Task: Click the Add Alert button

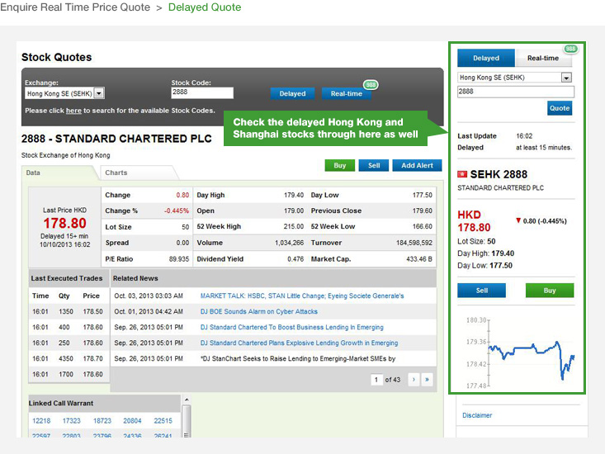Action: tap(417, 165)
